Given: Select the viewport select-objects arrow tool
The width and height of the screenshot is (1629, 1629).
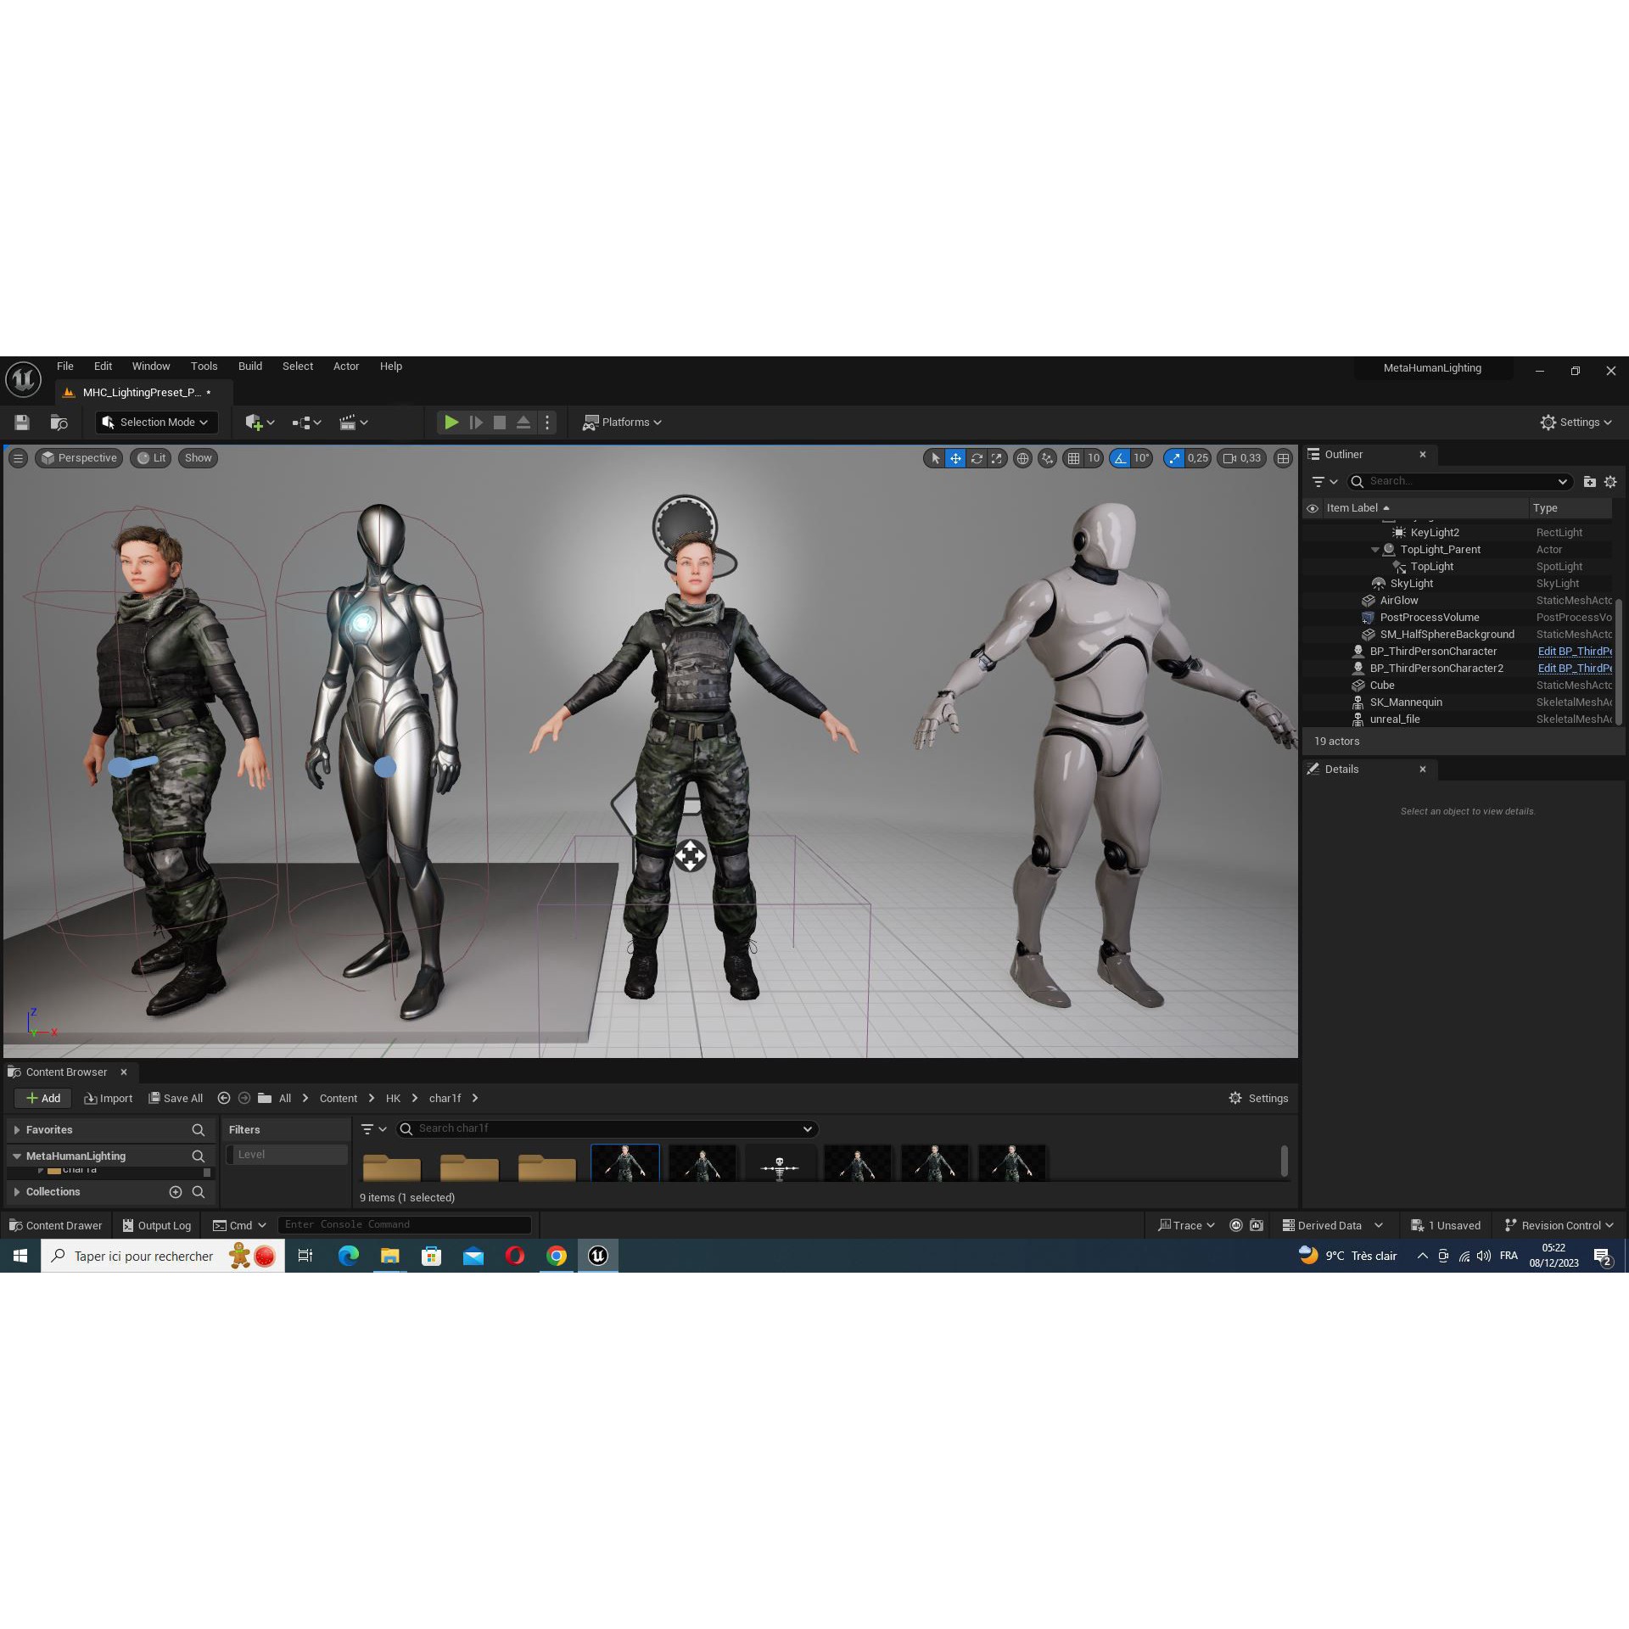Looking at the screenshot, I should [x=935, y=458].
